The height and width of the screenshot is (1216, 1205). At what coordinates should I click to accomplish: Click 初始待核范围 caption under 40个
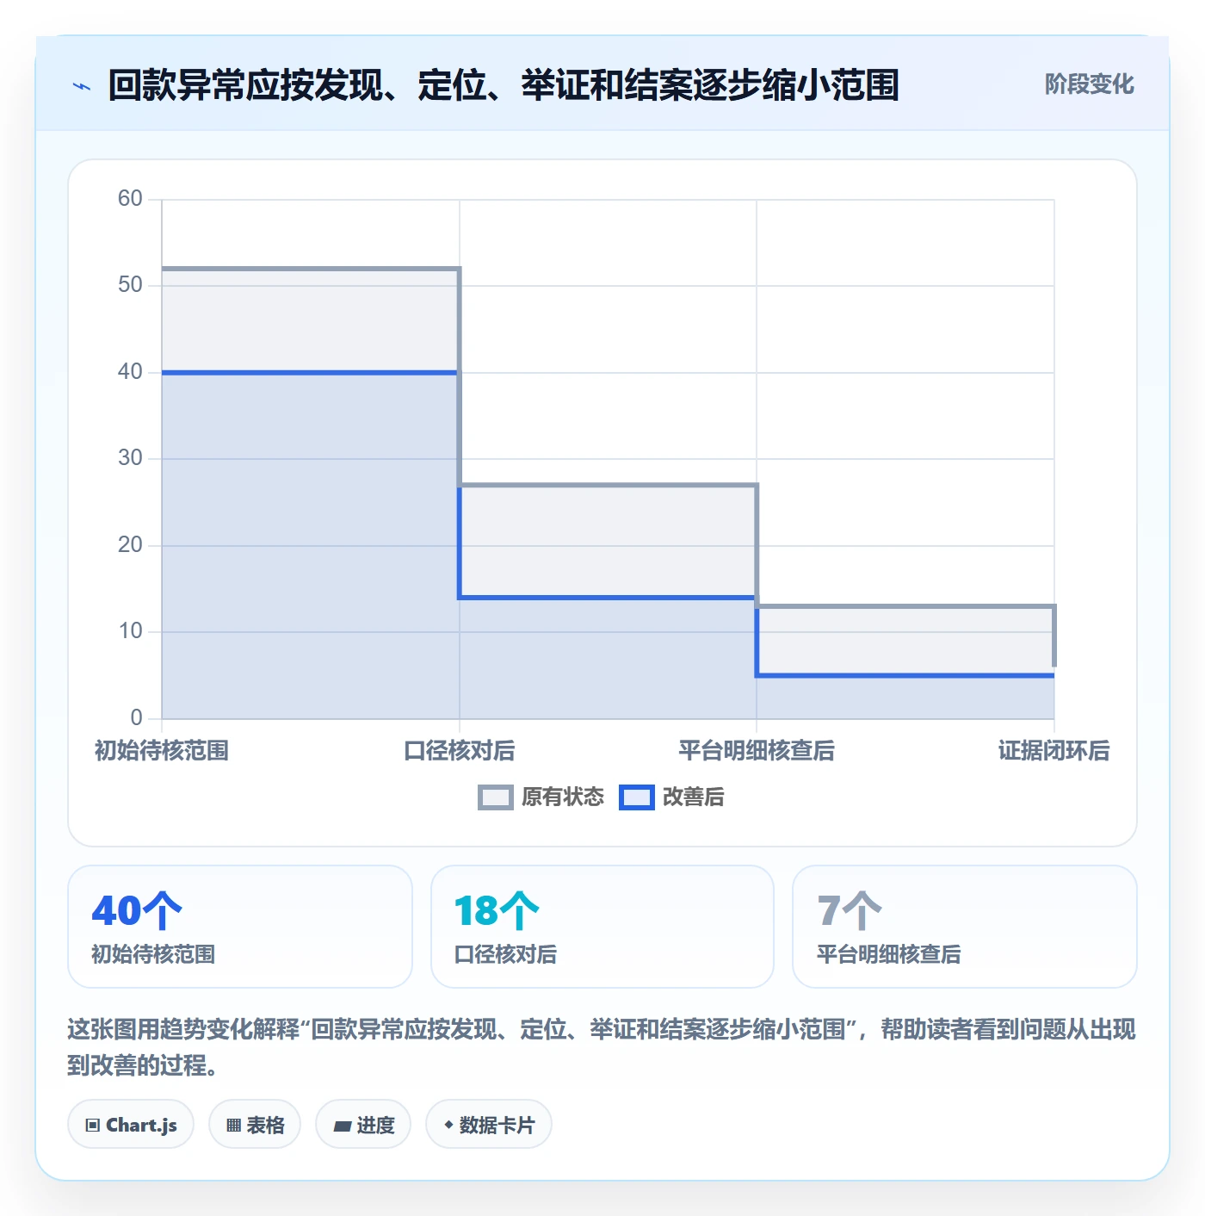click(153, 954)
